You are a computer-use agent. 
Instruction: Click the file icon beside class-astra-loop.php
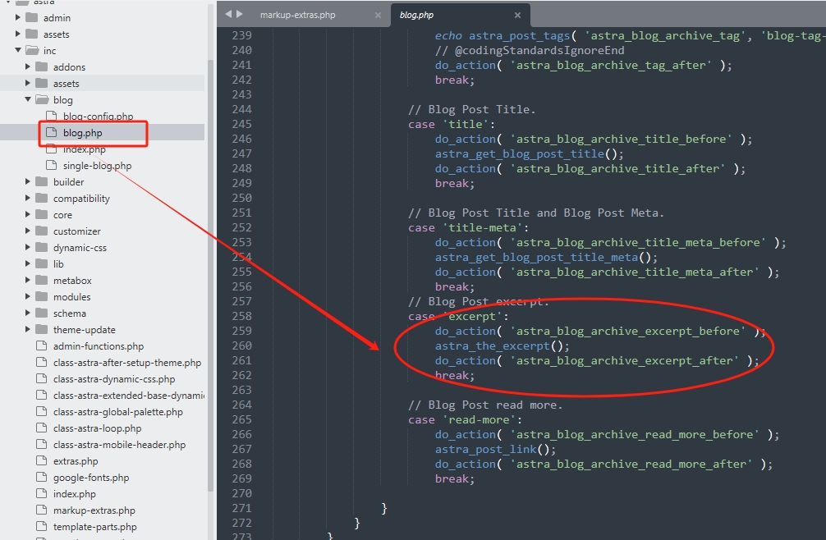tap(42, 428)
